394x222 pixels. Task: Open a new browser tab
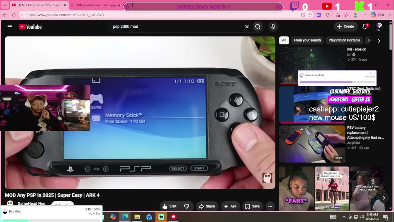pos(132,5)
